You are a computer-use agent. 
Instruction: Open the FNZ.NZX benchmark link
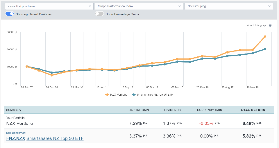[15, 138]
